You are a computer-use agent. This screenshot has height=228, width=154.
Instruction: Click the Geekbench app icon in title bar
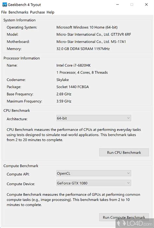click(x=5, y=5)
